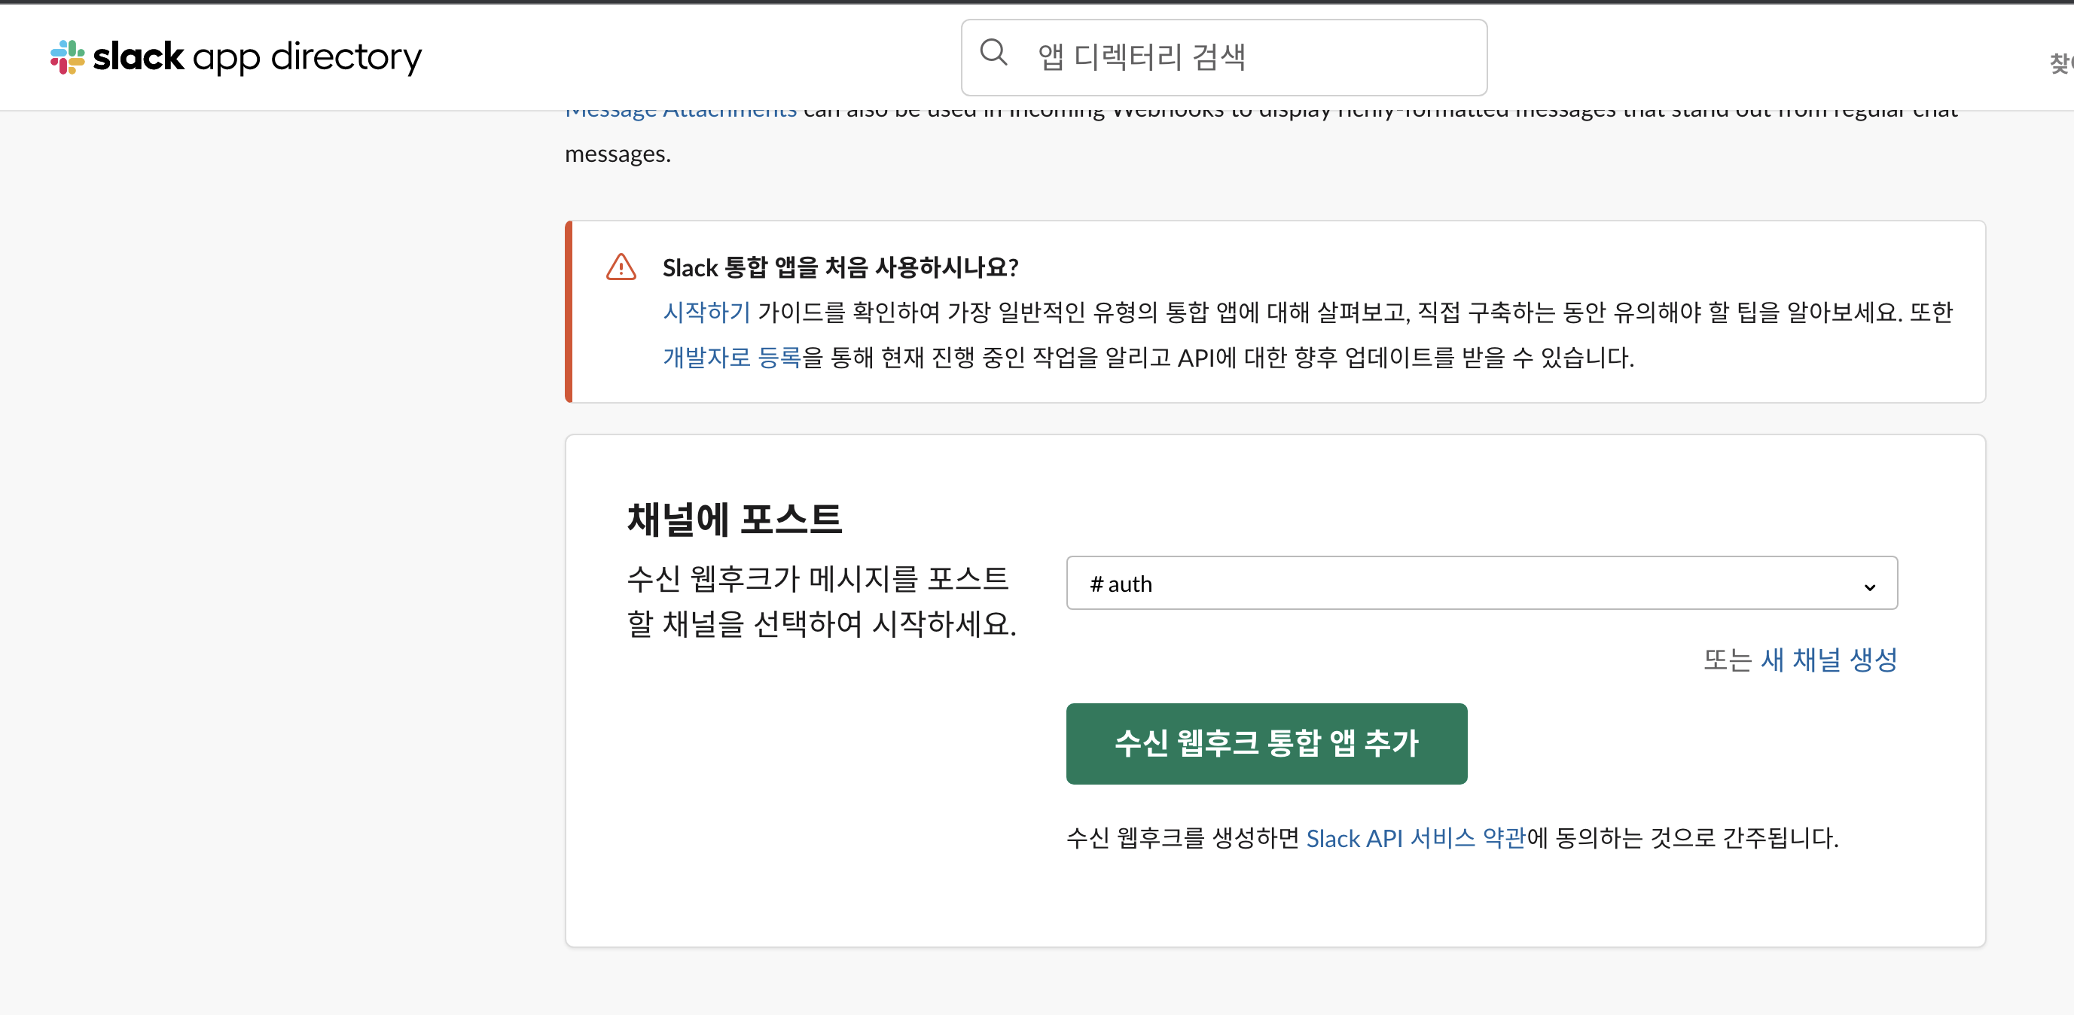Click the 채널에 포스트 heading
Image resolution: width=2074 pixels, height=1015 pixels.
[x=734, y=520]
